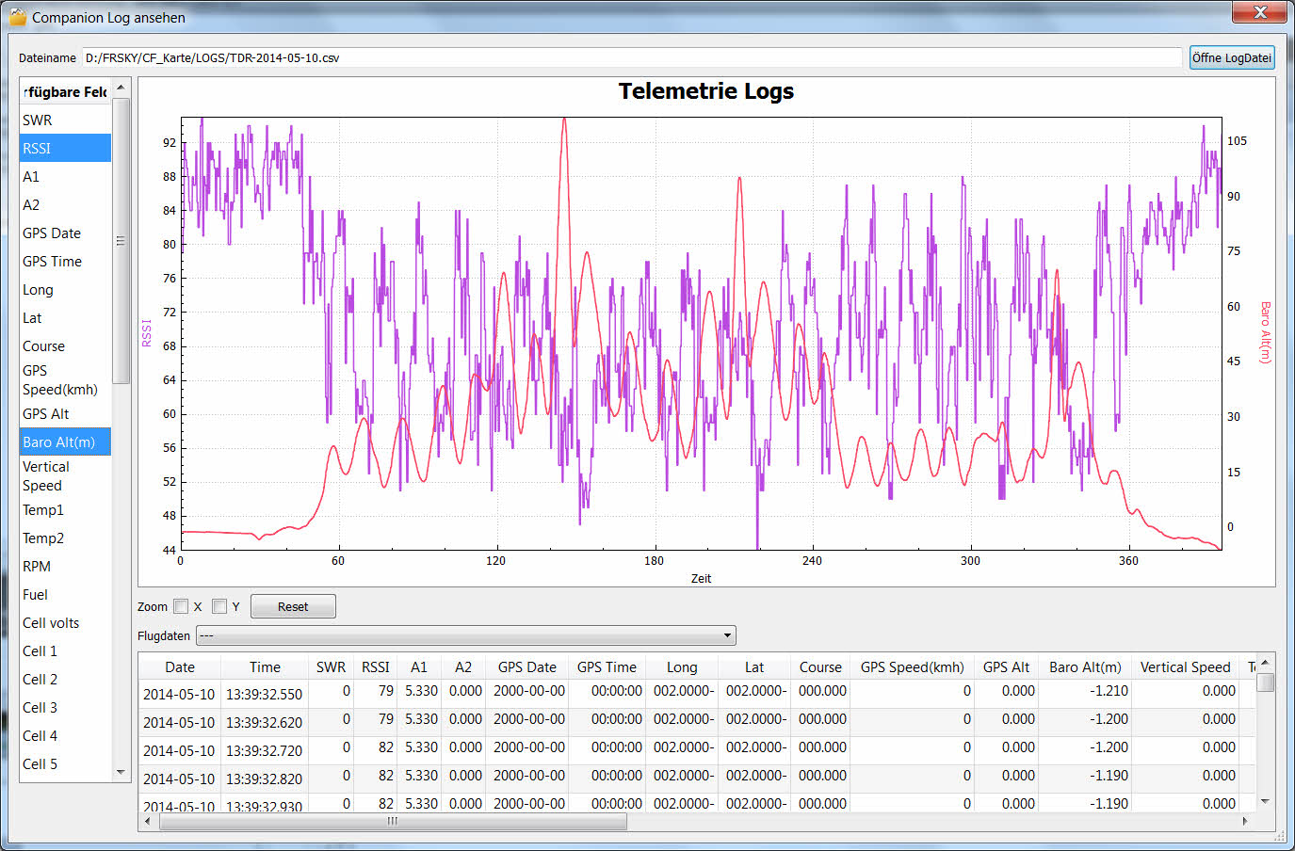This screenshot has height=851, width=1295.
Task: Enable the Zoom X checkbox
Action: (181, 606)
